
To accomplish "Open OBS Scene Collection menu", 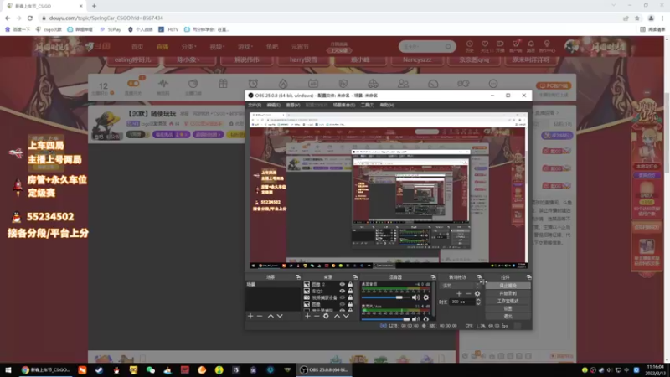I will [344, 105].
